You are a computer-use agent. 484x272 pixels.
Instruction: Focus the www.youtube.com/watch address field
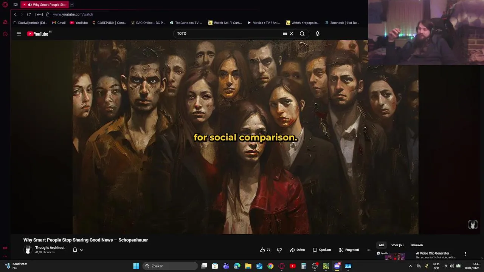pyautogui.click(x=73, y=14)
